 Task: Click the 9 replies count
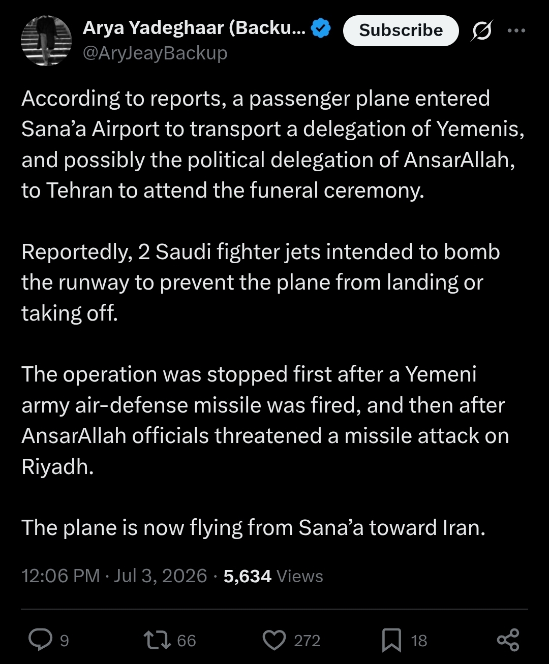tap(65, 641)
